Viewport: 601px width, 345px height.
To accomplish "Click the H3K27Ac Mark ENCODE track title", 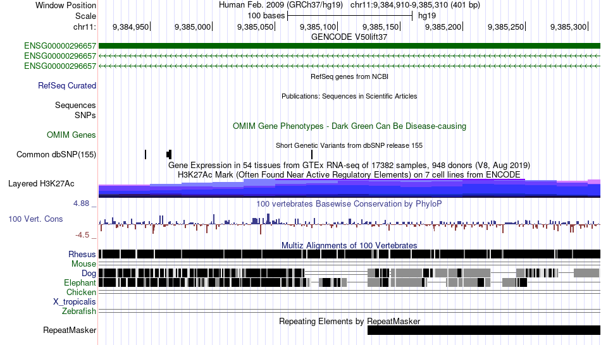I will coord(349,174).
